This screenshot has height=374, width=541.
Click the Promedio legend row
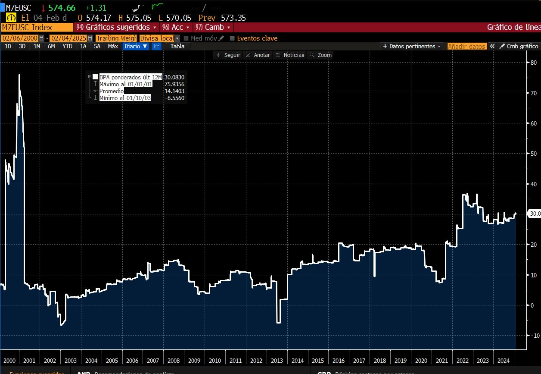(112, 91)
